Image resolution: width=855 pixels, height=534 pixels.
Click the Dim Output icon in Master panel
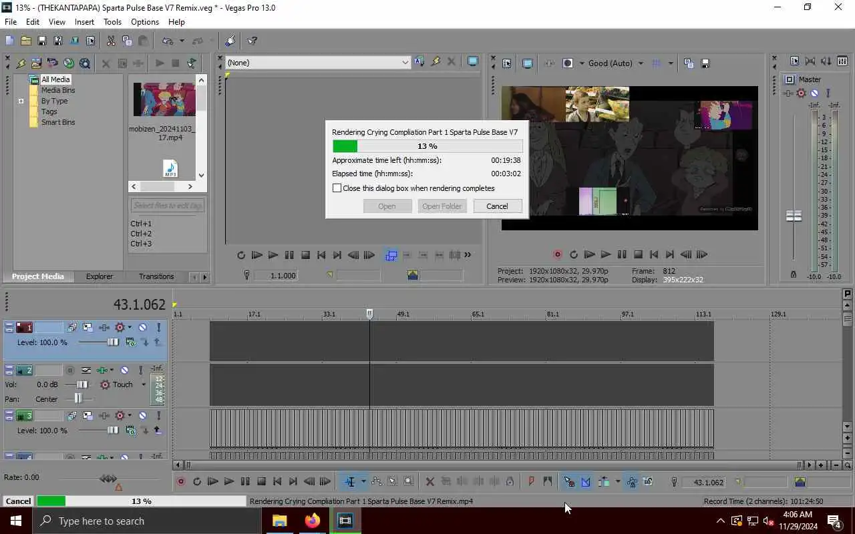(826, 61)
